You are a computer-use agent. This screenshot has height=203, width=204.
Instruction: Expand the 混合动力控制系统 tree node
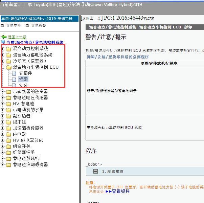pos(3,49)
